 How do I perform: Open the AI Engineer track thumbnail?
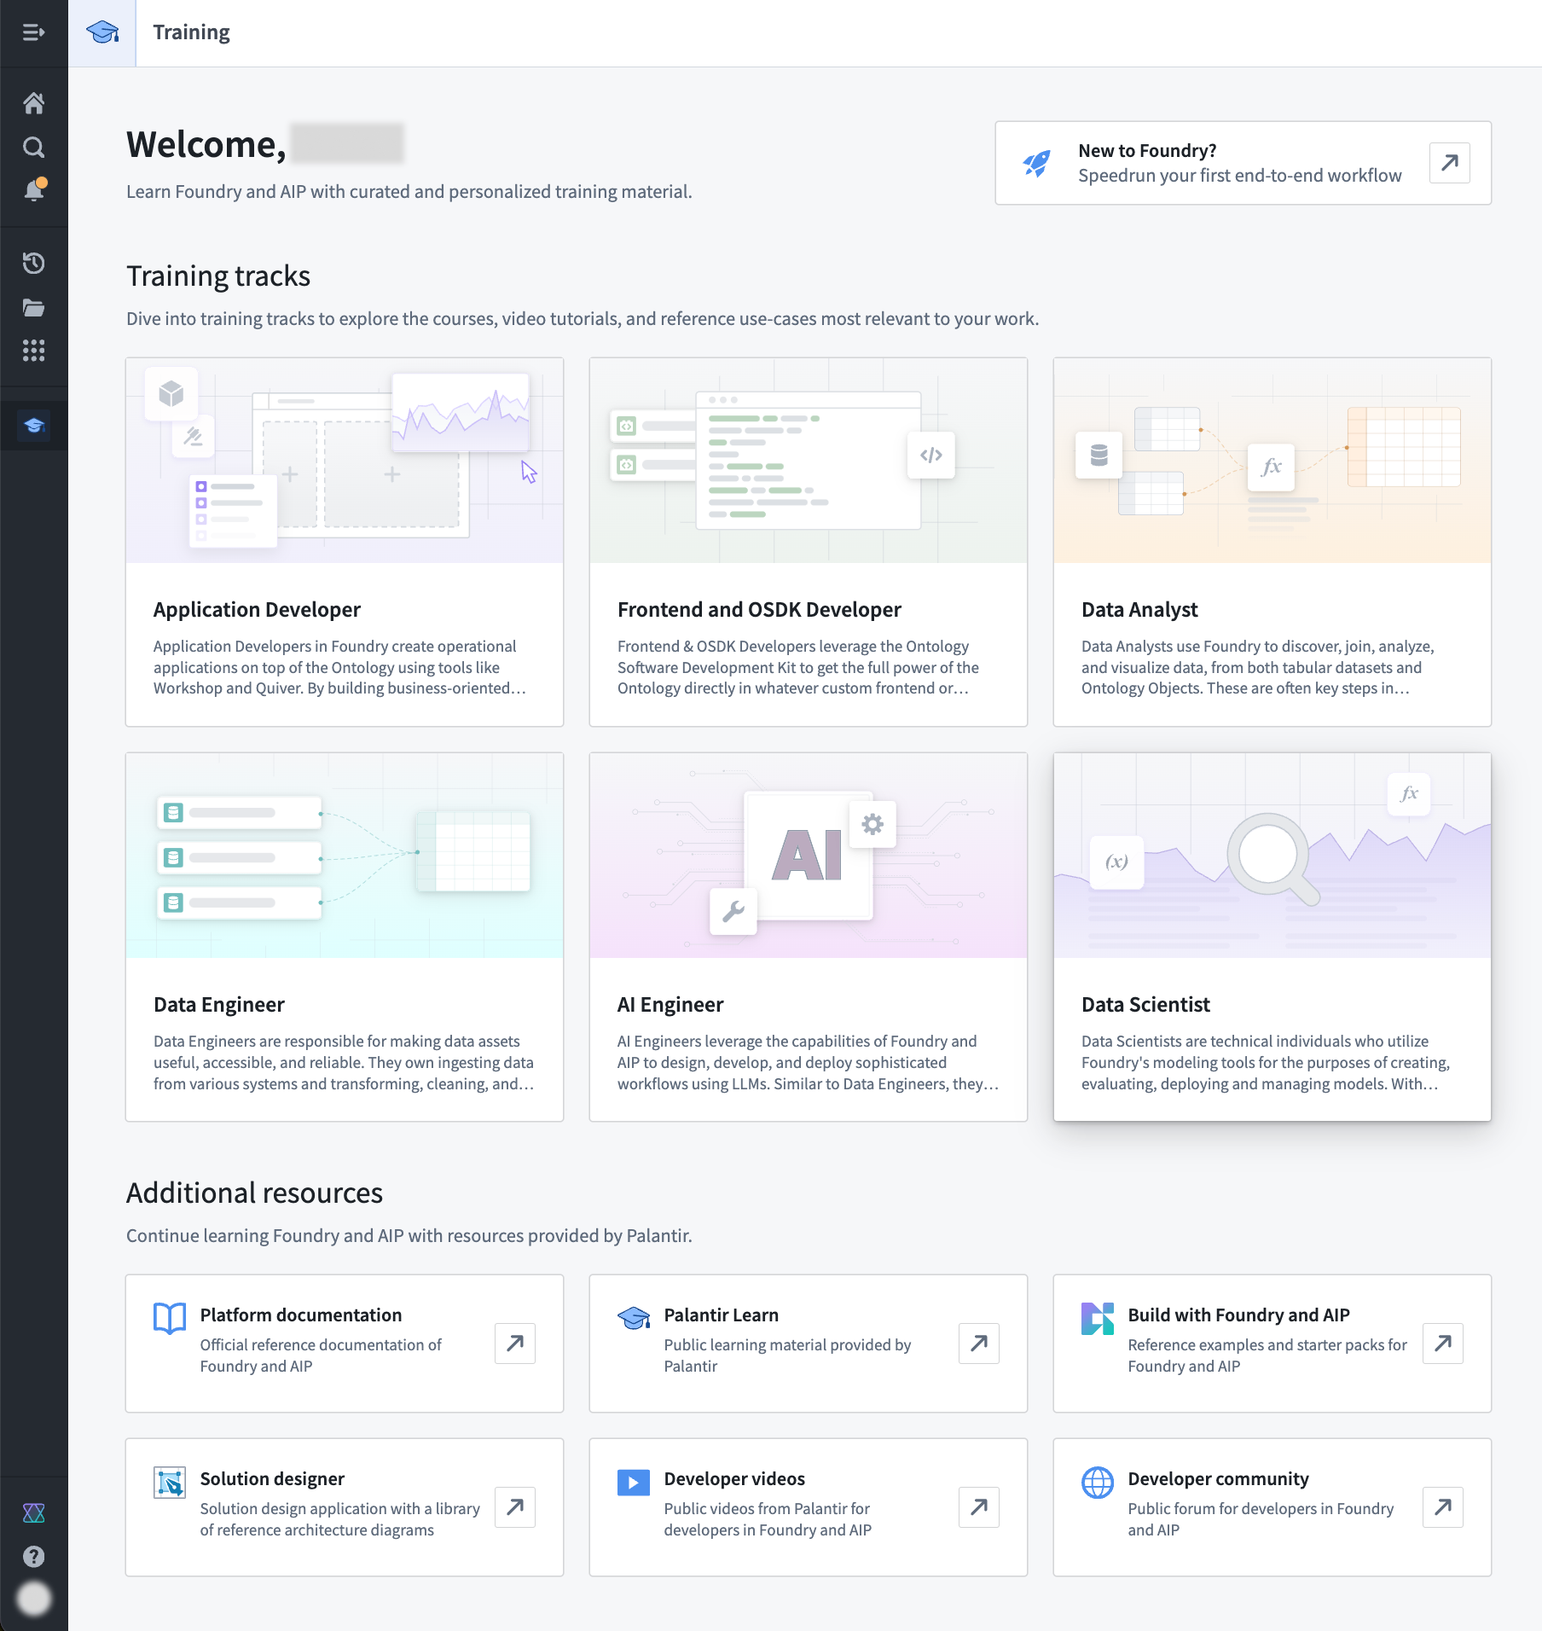(x=809, y=856)
